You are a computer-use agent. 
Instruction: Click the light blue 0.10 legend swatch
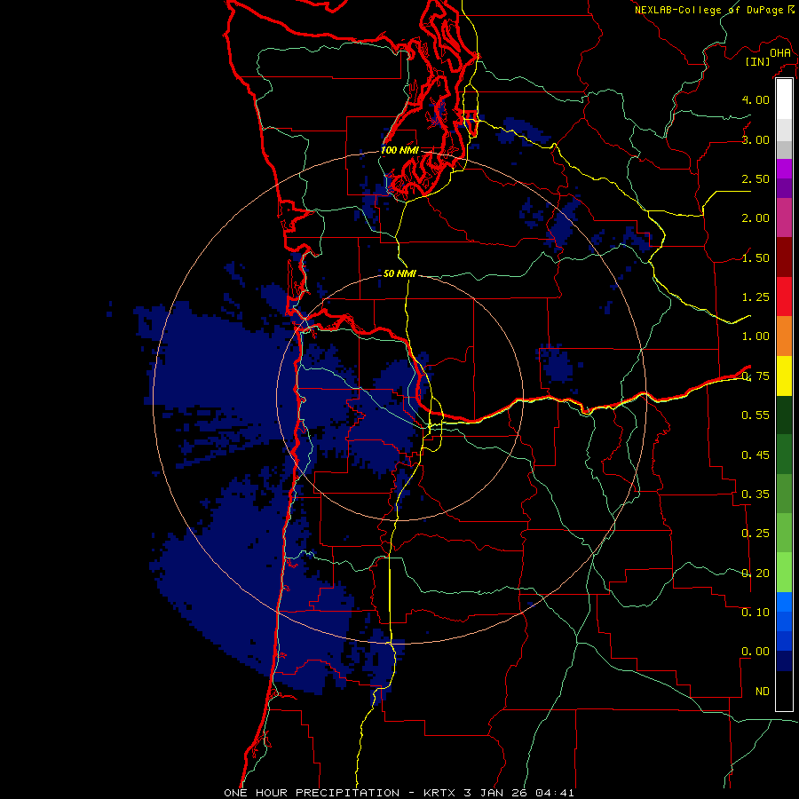pos(784,602)
